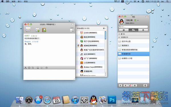This screenshot has width=171, height=107.
Task: Open the Apple menu
Action: (x=2, y=1)
